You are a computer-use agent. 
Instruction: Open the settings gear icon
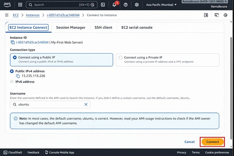(x=136, y=5)
